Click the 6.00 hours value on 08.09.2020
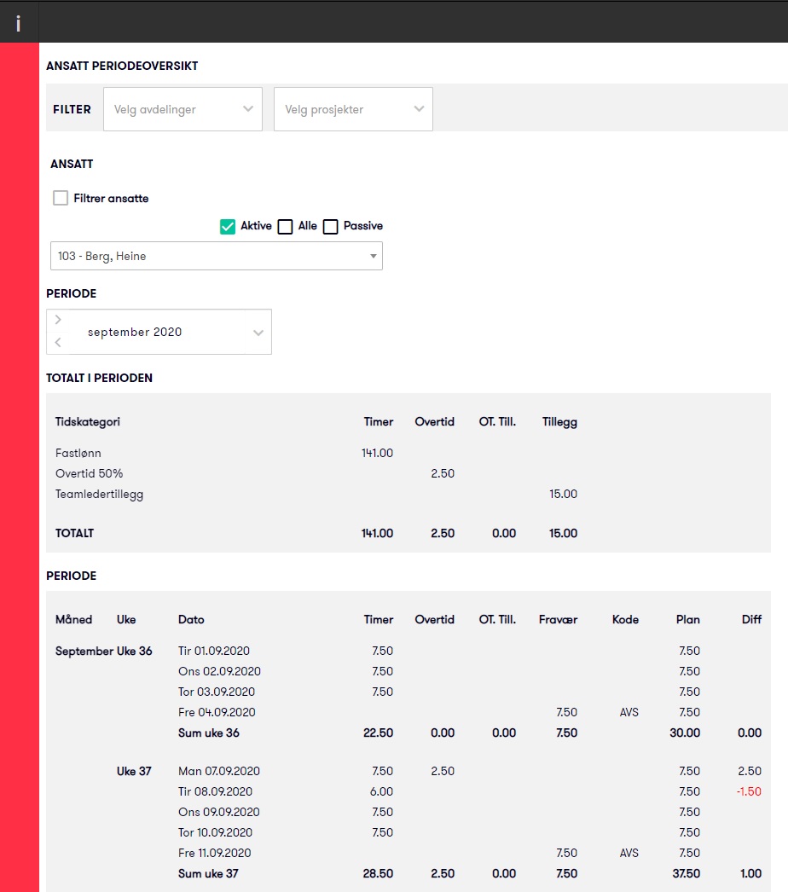 coord(382,791)
